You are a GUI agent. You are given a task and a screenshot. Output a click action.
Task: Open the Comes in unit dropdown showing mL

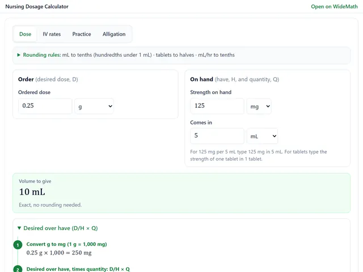(x=262, y=136)
